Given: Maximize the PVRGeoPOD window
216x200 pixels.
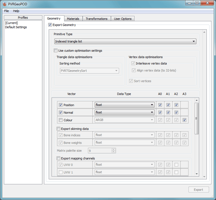Looking at the screenshot, I should click(x=197, y=3).
